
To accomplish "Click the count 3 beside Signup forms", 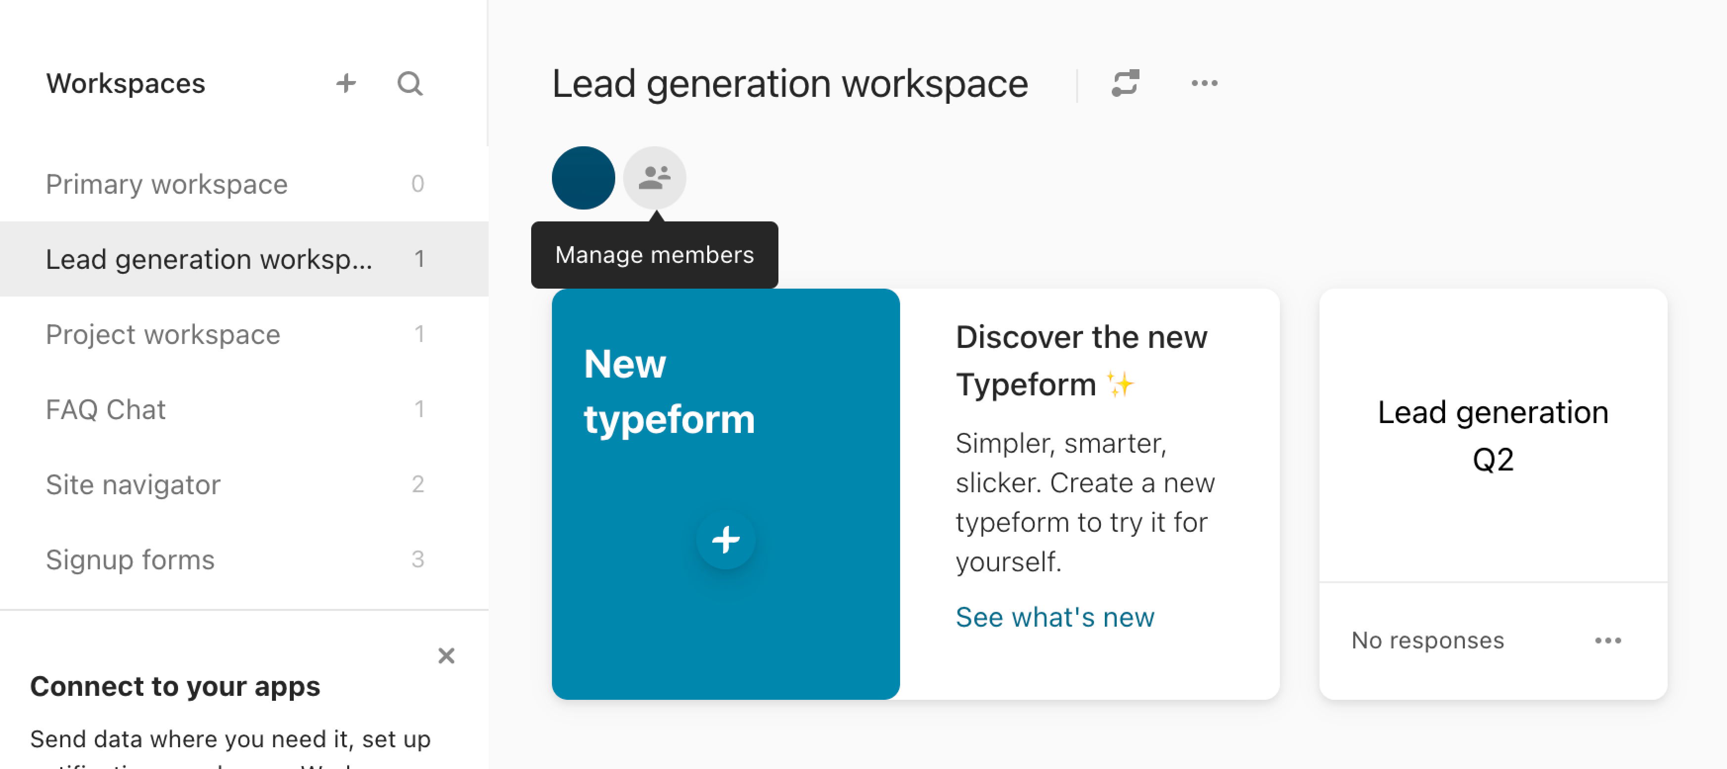I will pyautogui.click(x=418, y=558).
